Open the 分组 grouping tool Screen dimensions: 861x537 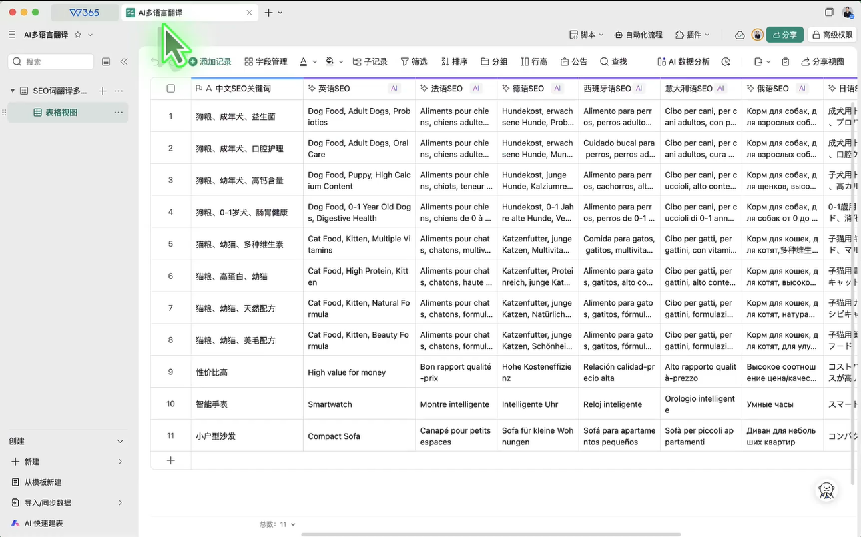(494, 61)
